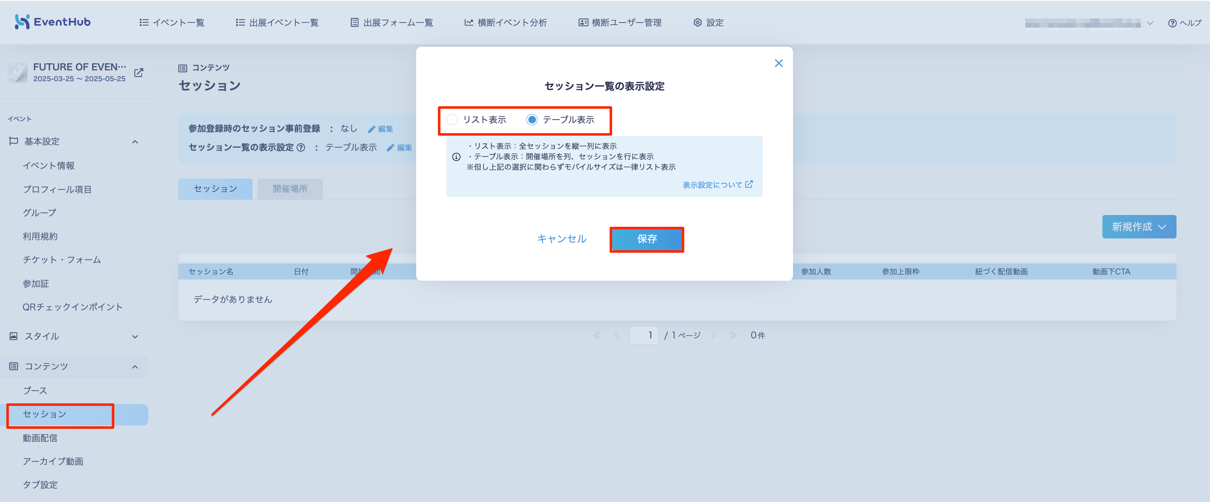
Task: Click the 保存 button
Action: [x=646, y=239]
